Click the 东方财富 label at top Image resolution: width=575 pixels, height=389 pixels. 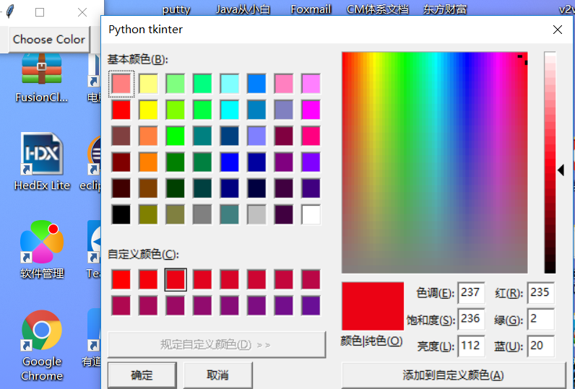click(445, 9)
